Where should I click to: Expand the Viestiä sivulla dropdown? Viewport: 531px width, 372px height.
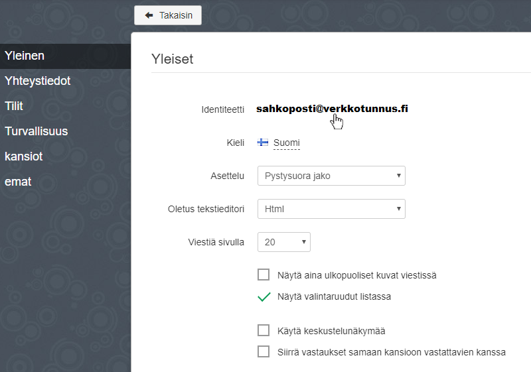pyautogui.click(x=283, y=242)
